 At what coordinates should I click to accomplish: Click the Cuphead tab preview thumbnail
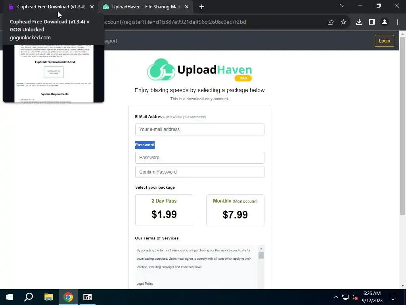(54, 74)
